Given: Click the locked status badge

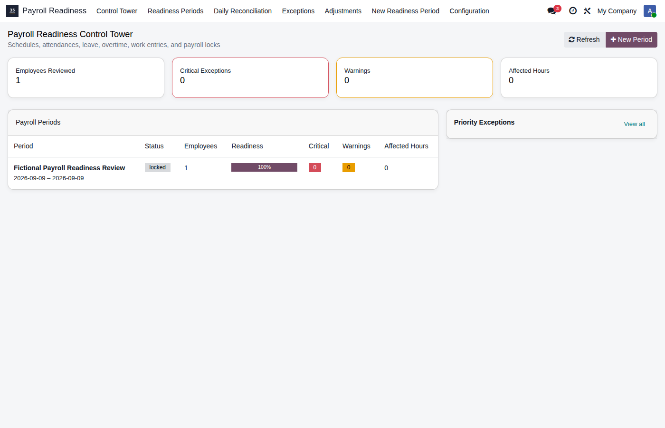Looking at the screenshot, I should (158, 167).
